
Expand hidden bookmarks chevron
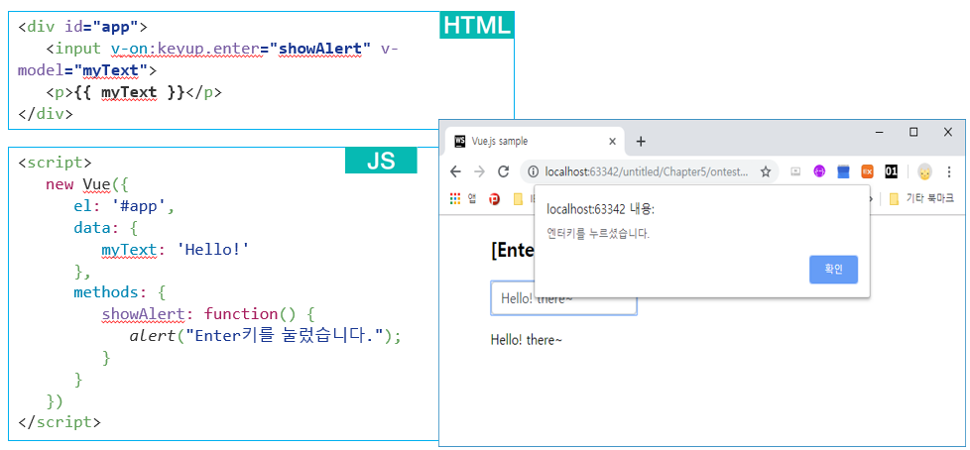pos(873,198)
